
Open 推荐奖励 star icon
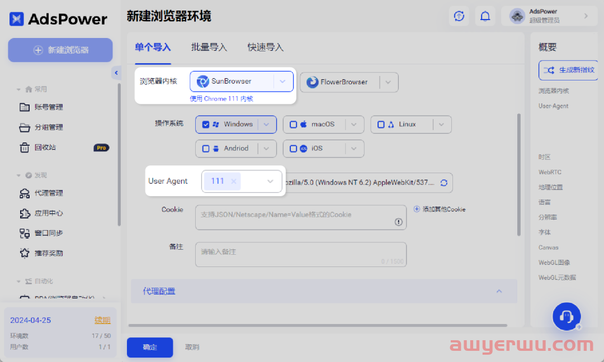[25, 253]
